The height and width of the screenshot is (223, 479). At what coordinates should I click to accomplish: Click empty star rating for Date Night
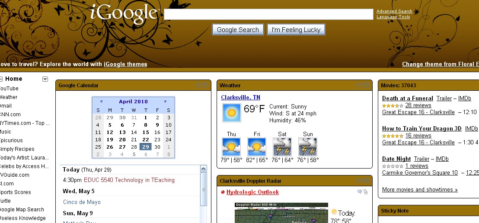(x=393, y=166)
